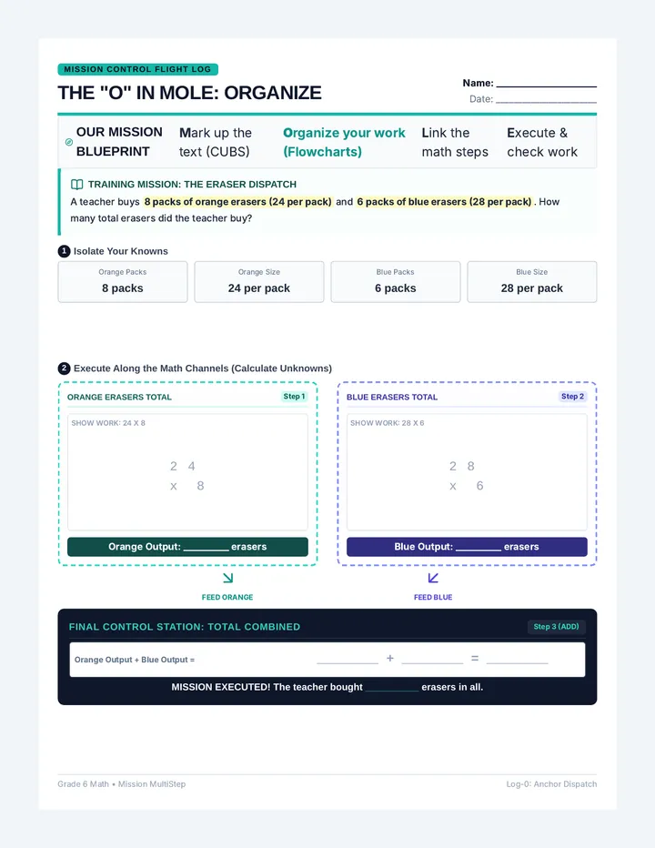Viewport: 655px width, 848px height.
Task: Click the Step 3 (ADD) badge
Action: pyautogui.click(x=556, y=627)
